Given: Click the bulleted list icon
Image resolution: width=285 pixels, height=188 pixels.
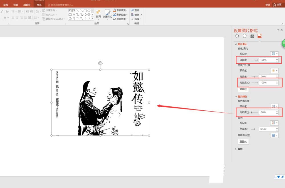Looking at the screenshot, I should [x=13, y=12].
